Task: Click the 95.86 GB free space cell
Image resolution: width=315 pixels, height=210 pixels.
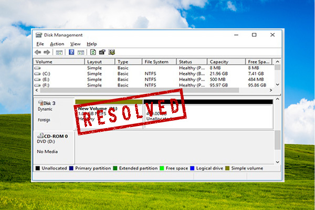Action: click(257, 85)
